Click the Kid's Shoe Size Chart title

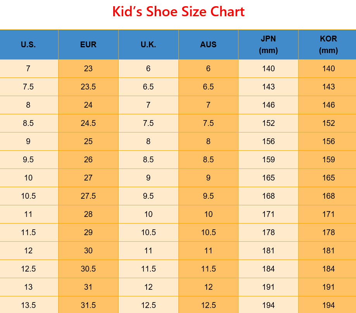point(178,12)
